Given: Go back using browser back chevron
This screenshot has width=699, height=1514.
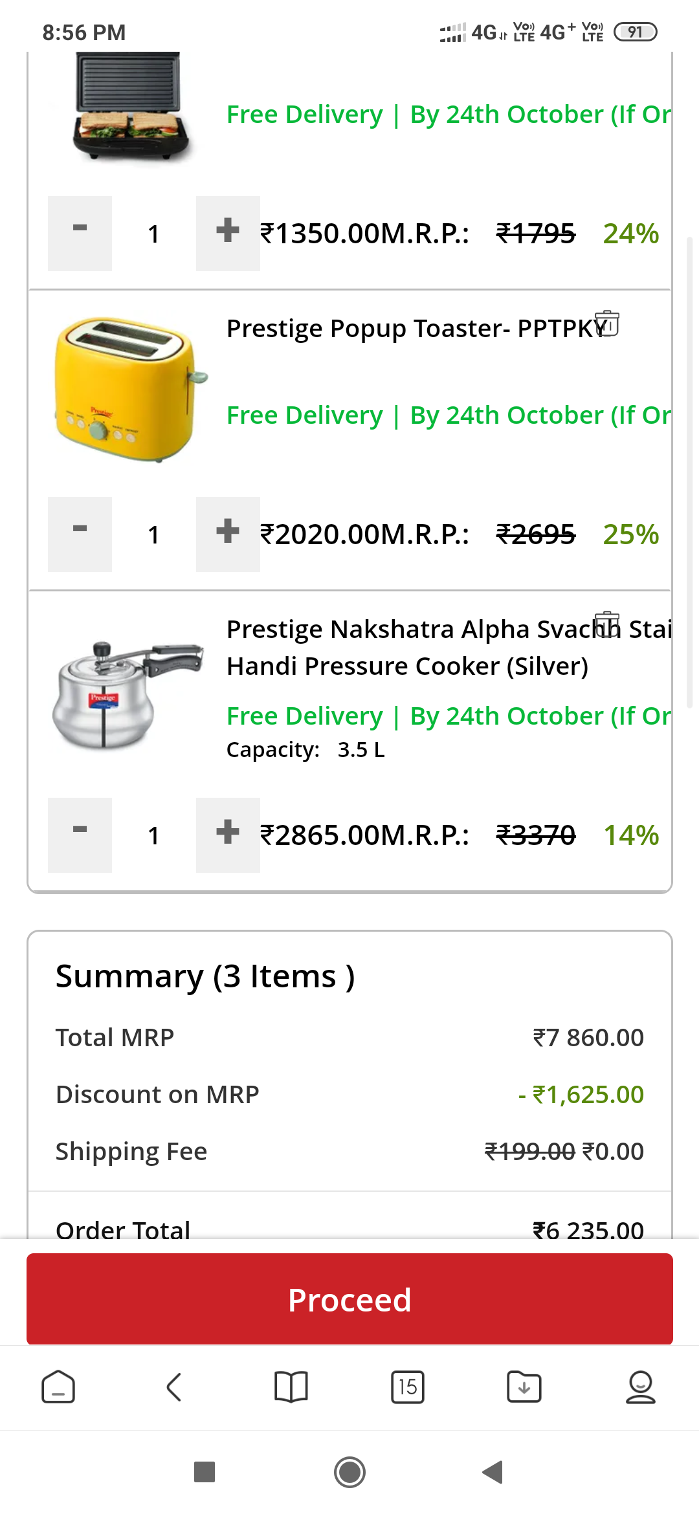Looking at the screenshot, I should tap(174, 1387).
